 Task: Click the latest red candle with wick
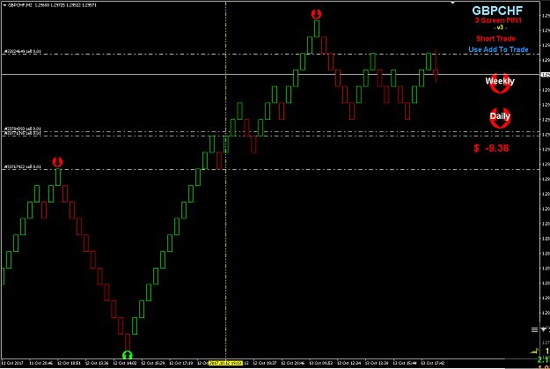pos(436,72)
